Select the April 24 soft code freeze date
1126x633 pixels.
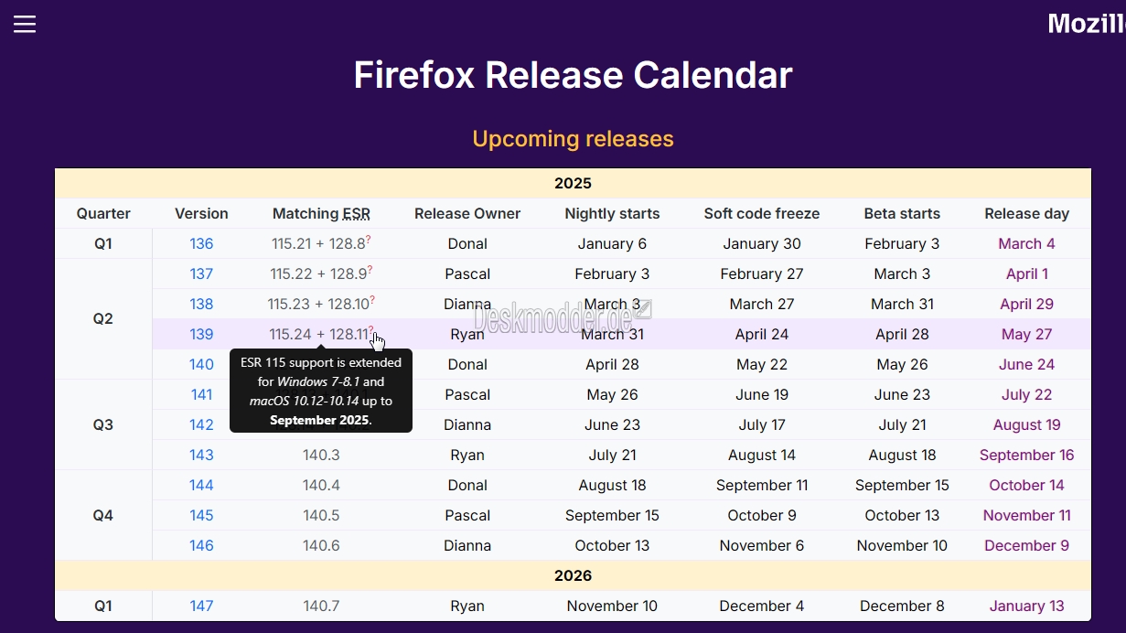click(x=762, y=334)
